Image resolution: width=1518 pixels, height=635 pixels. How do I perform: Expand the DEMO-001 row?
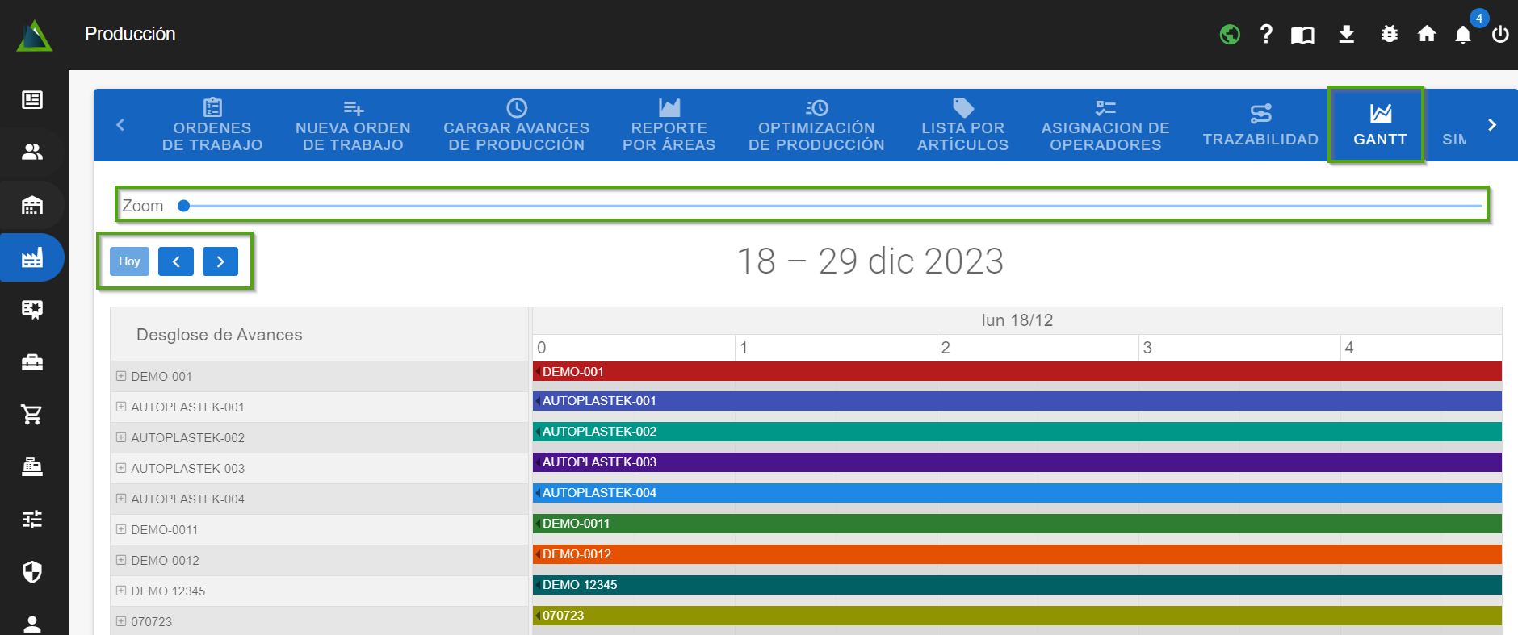tap(121, 376)
